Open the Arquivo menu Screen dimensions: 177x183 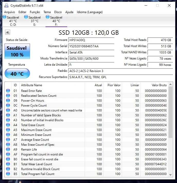point(10,12)
